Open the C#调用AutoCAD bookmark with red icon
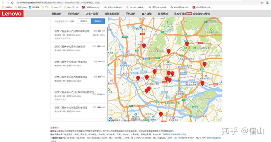Viewport: 271px width, 142px height. (x=91, y=7)
